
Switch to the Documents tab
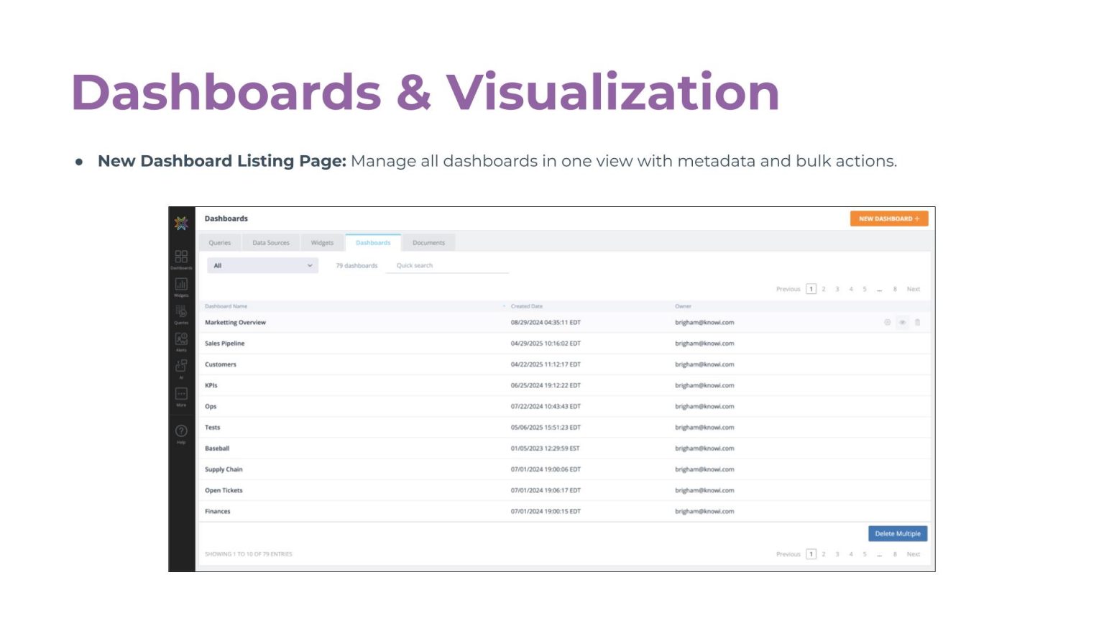(428, 243)
